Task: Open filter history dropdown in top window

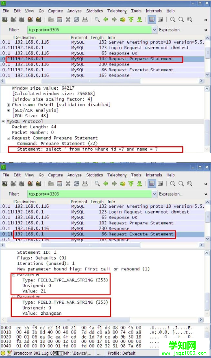Action: tap(154, 30)
